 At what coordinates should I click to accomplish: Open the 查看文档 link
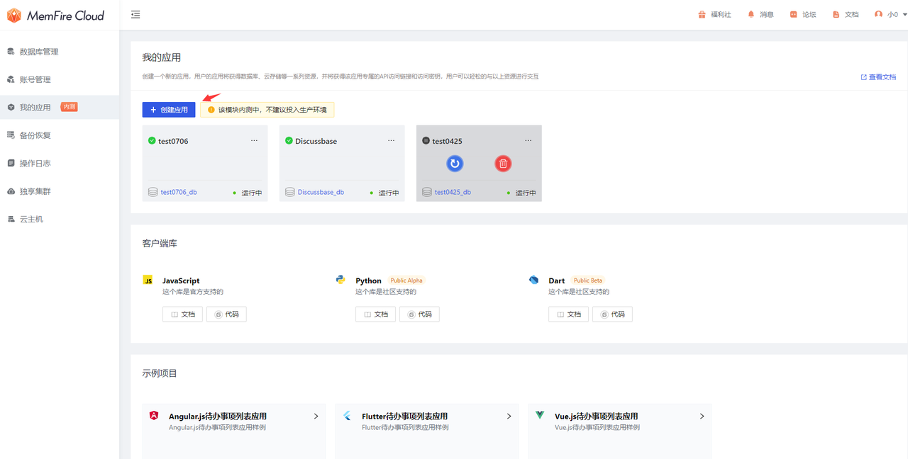877,76
